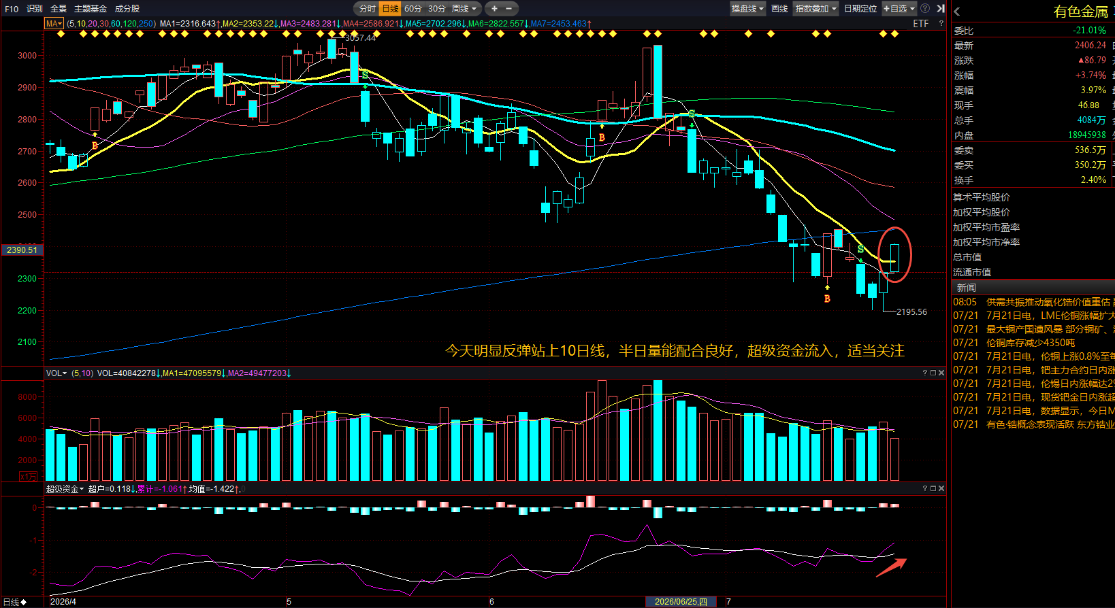The width and height of the screenshot is (1115, 608).
Task: Switch chart period to 60分
Action: pyautogui.click(x=413, y=9)
